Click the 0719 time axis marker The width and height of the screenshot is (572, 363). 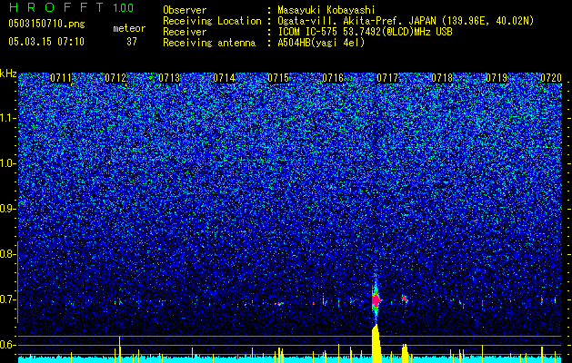click(497, 78)
